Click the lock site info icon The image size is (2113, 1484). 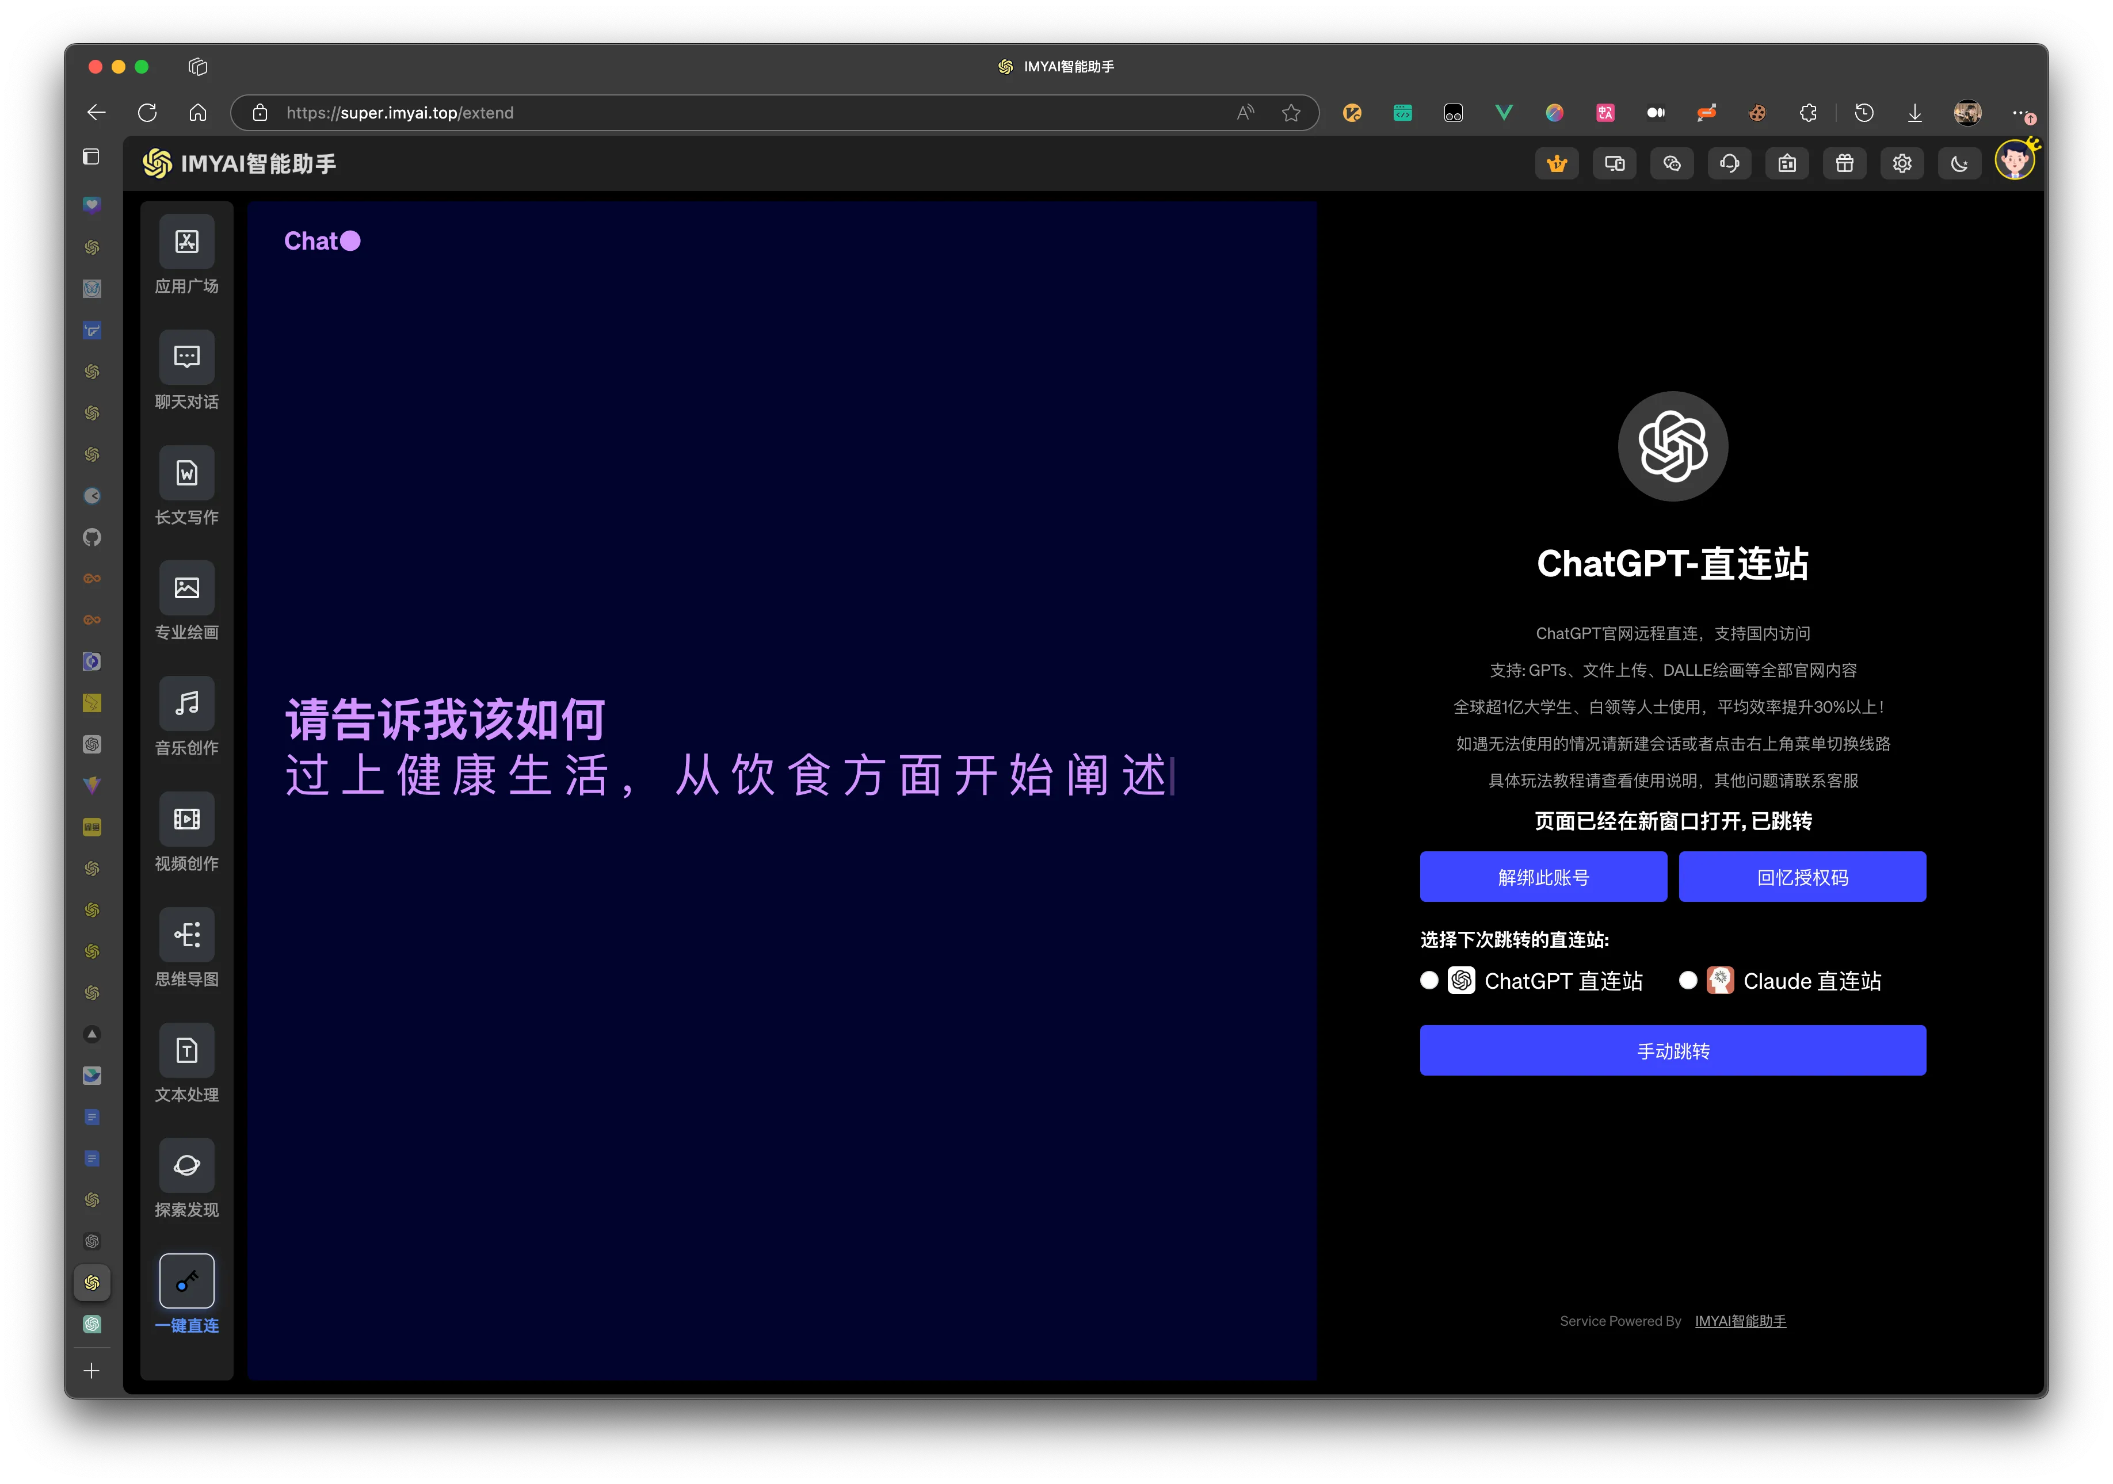[261, 112]
